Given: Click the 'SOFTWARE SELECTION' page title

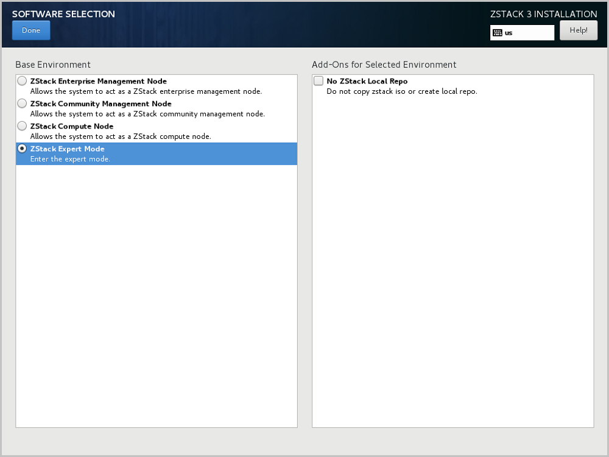Looking at the screenshot, I should [63, 14].
